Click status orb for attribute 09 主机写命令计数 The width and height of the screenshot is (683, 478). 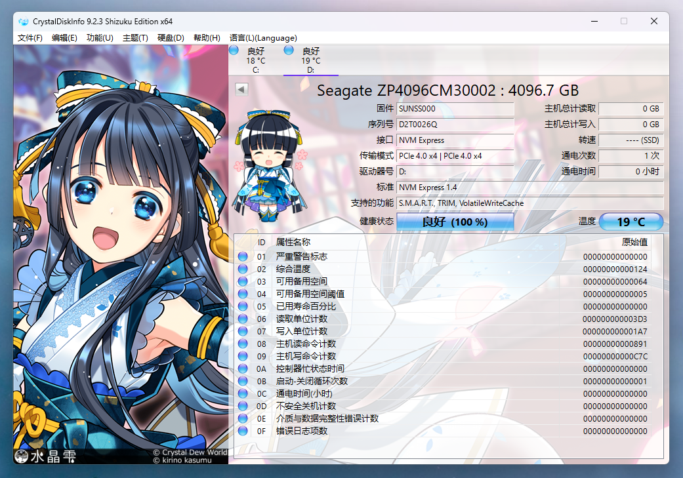tap(243, 356)
